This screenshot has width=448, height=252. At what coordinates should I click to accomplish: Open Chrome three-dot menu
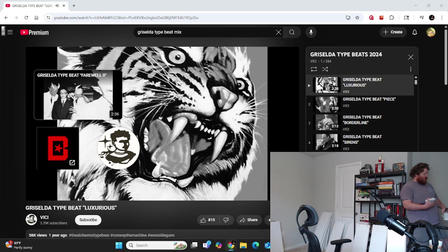[441, 17]
